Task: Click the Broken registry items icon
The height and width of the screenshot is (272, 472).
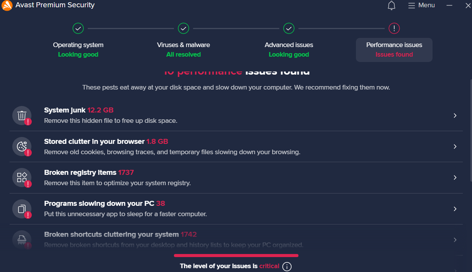Action: pos(22,178)
